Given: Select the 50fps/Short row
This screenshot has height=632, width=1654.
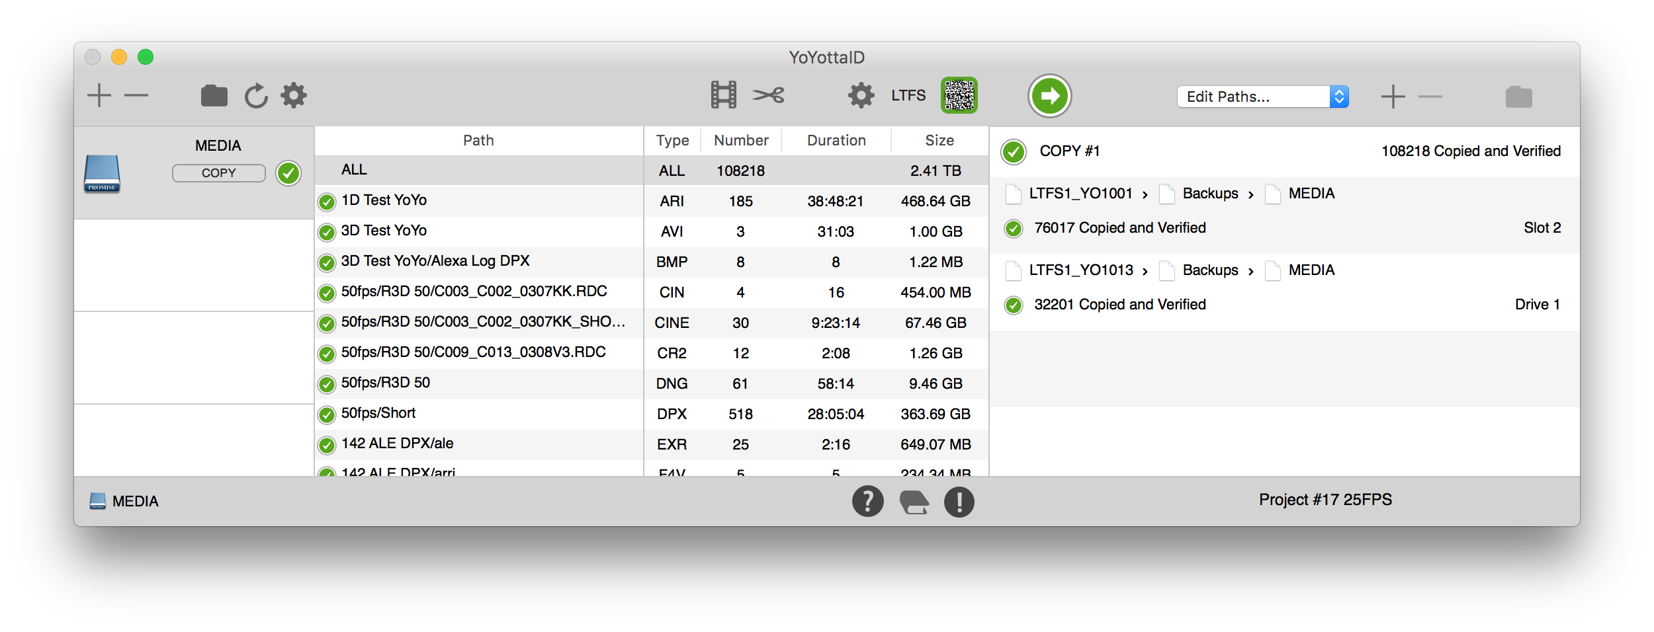Looking at the screenshot, I should (x=479, y=413).
